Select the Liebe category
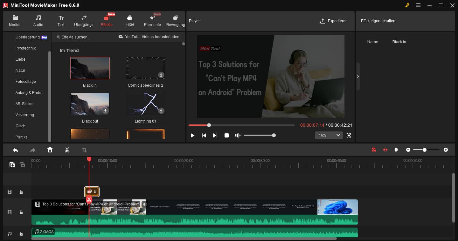Screen dimensions: 458x241 coord(20,59)
